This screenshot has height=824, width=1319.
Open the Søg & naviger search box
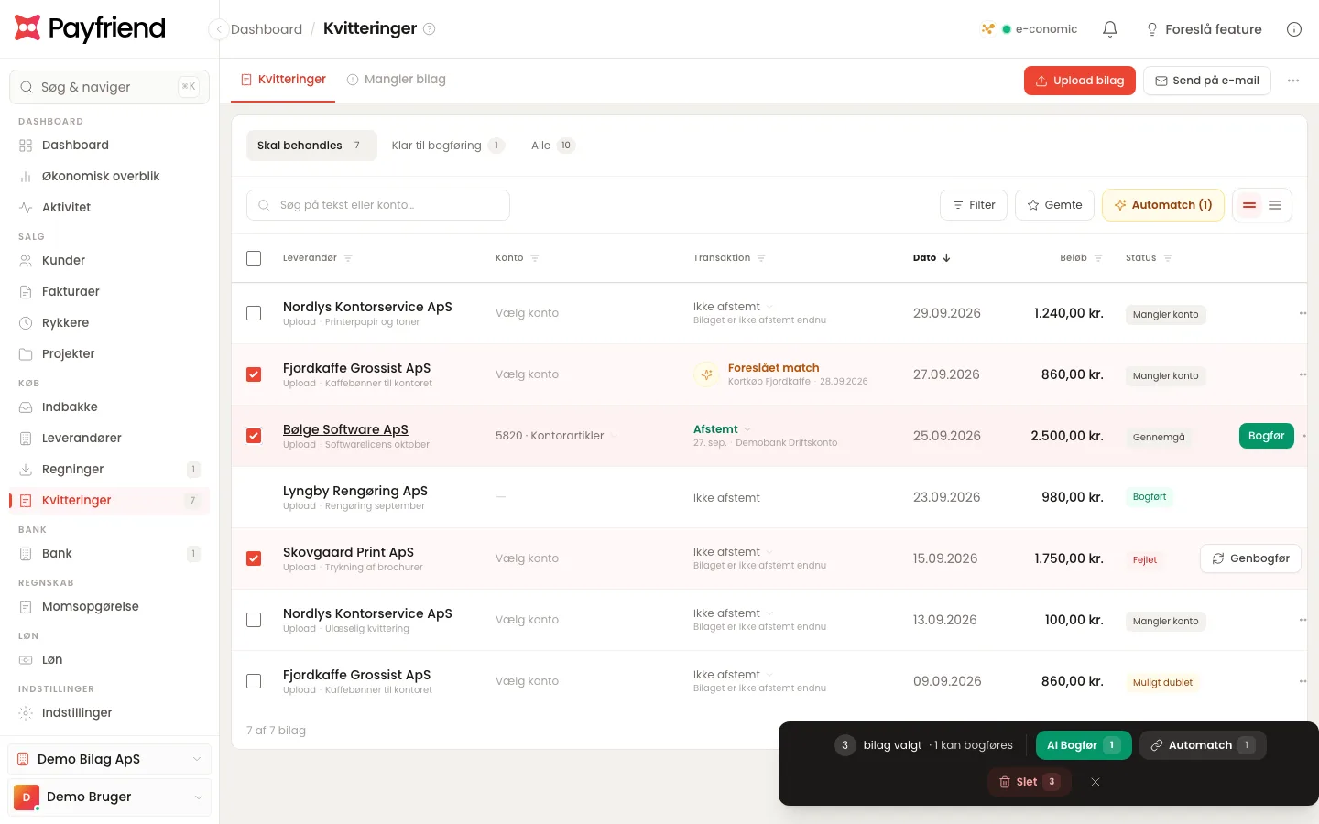(x=110, y=87)
